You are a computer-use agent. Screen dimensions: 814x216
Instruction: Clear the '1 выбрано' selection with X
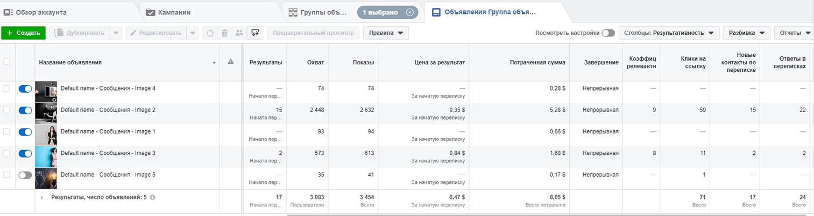coord(410,12)
